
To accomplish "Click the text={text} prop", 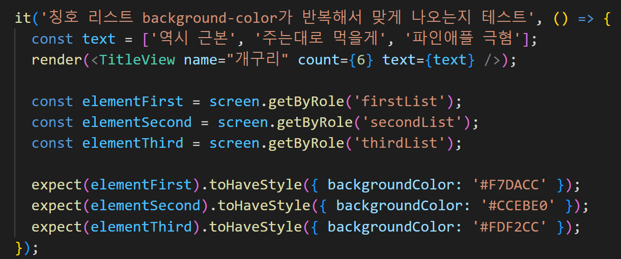I will [x=429, y=60].
